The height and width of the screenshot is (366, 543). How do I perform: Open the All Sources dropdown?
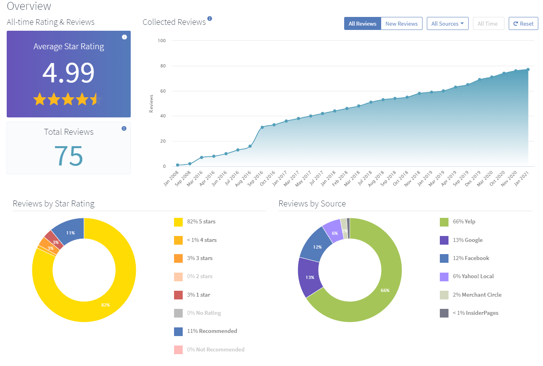pos(447,24)
